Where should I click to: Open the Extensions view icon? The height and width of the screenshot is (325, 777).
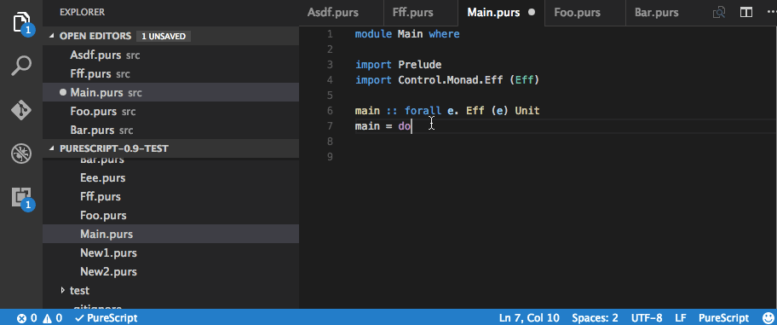pyautogui.click(x=21, y=198)
